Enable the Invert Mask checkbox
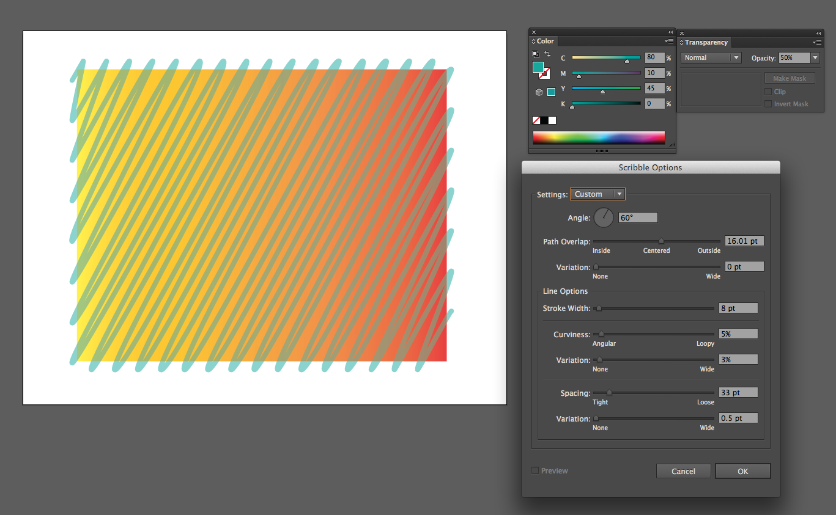 pyautogui.click(x=769, y=103)
